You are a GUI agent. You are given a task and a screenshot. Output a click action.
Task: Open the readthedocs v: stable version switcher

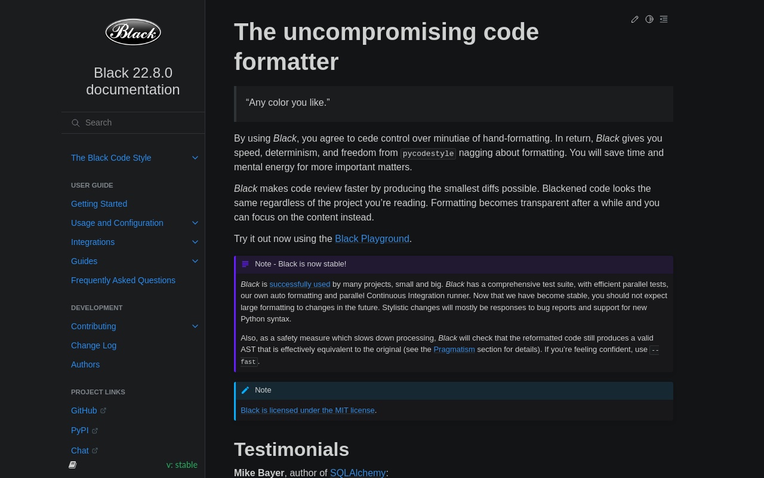[181, 465]
